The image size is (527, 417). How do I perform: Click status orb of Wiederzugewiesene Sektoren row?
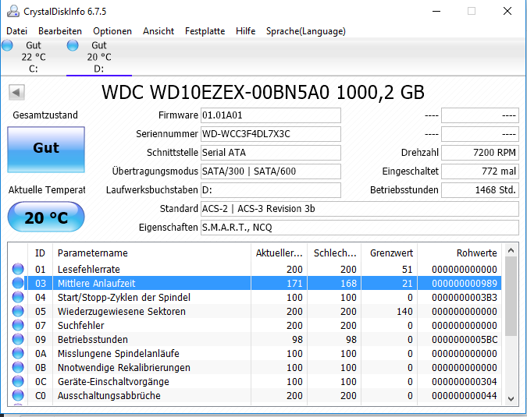coord(18,311)
